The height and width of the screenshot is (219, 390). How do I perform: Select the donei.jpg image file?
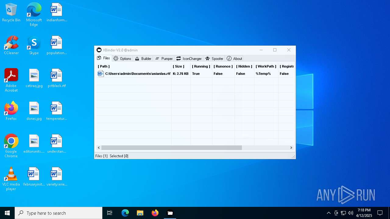(x=34, y=111)
